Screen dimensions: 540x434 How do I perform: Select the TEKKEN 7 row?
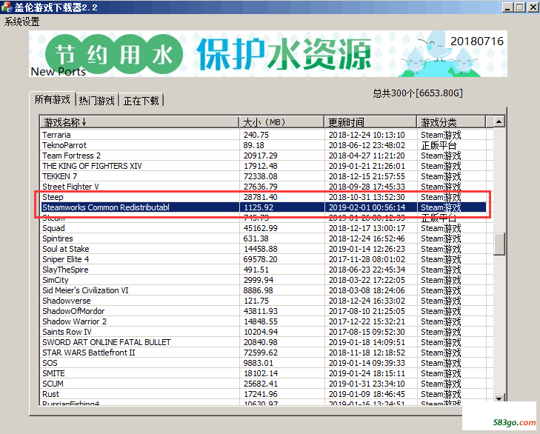click(x=263, y=176)
